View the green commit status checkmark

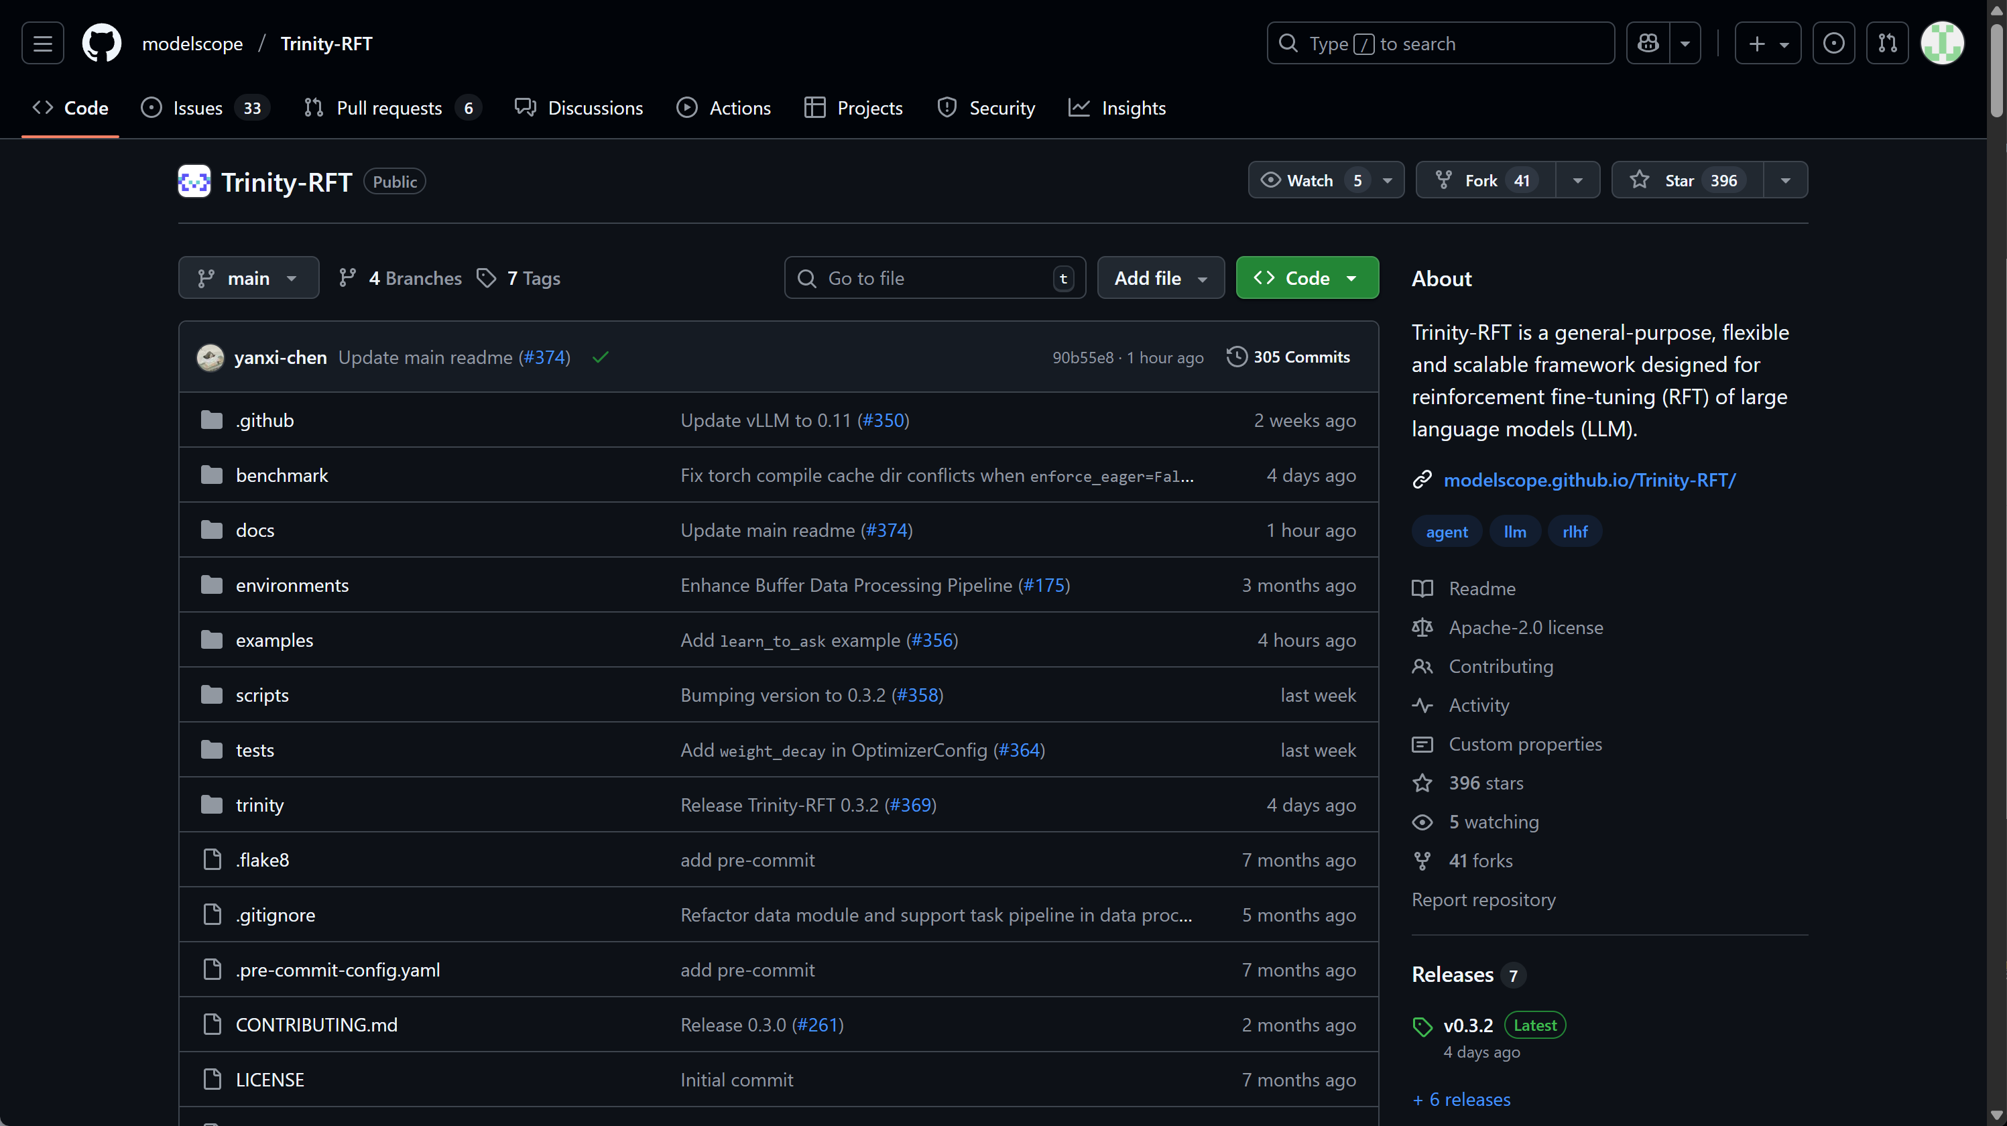pos(601,358)
